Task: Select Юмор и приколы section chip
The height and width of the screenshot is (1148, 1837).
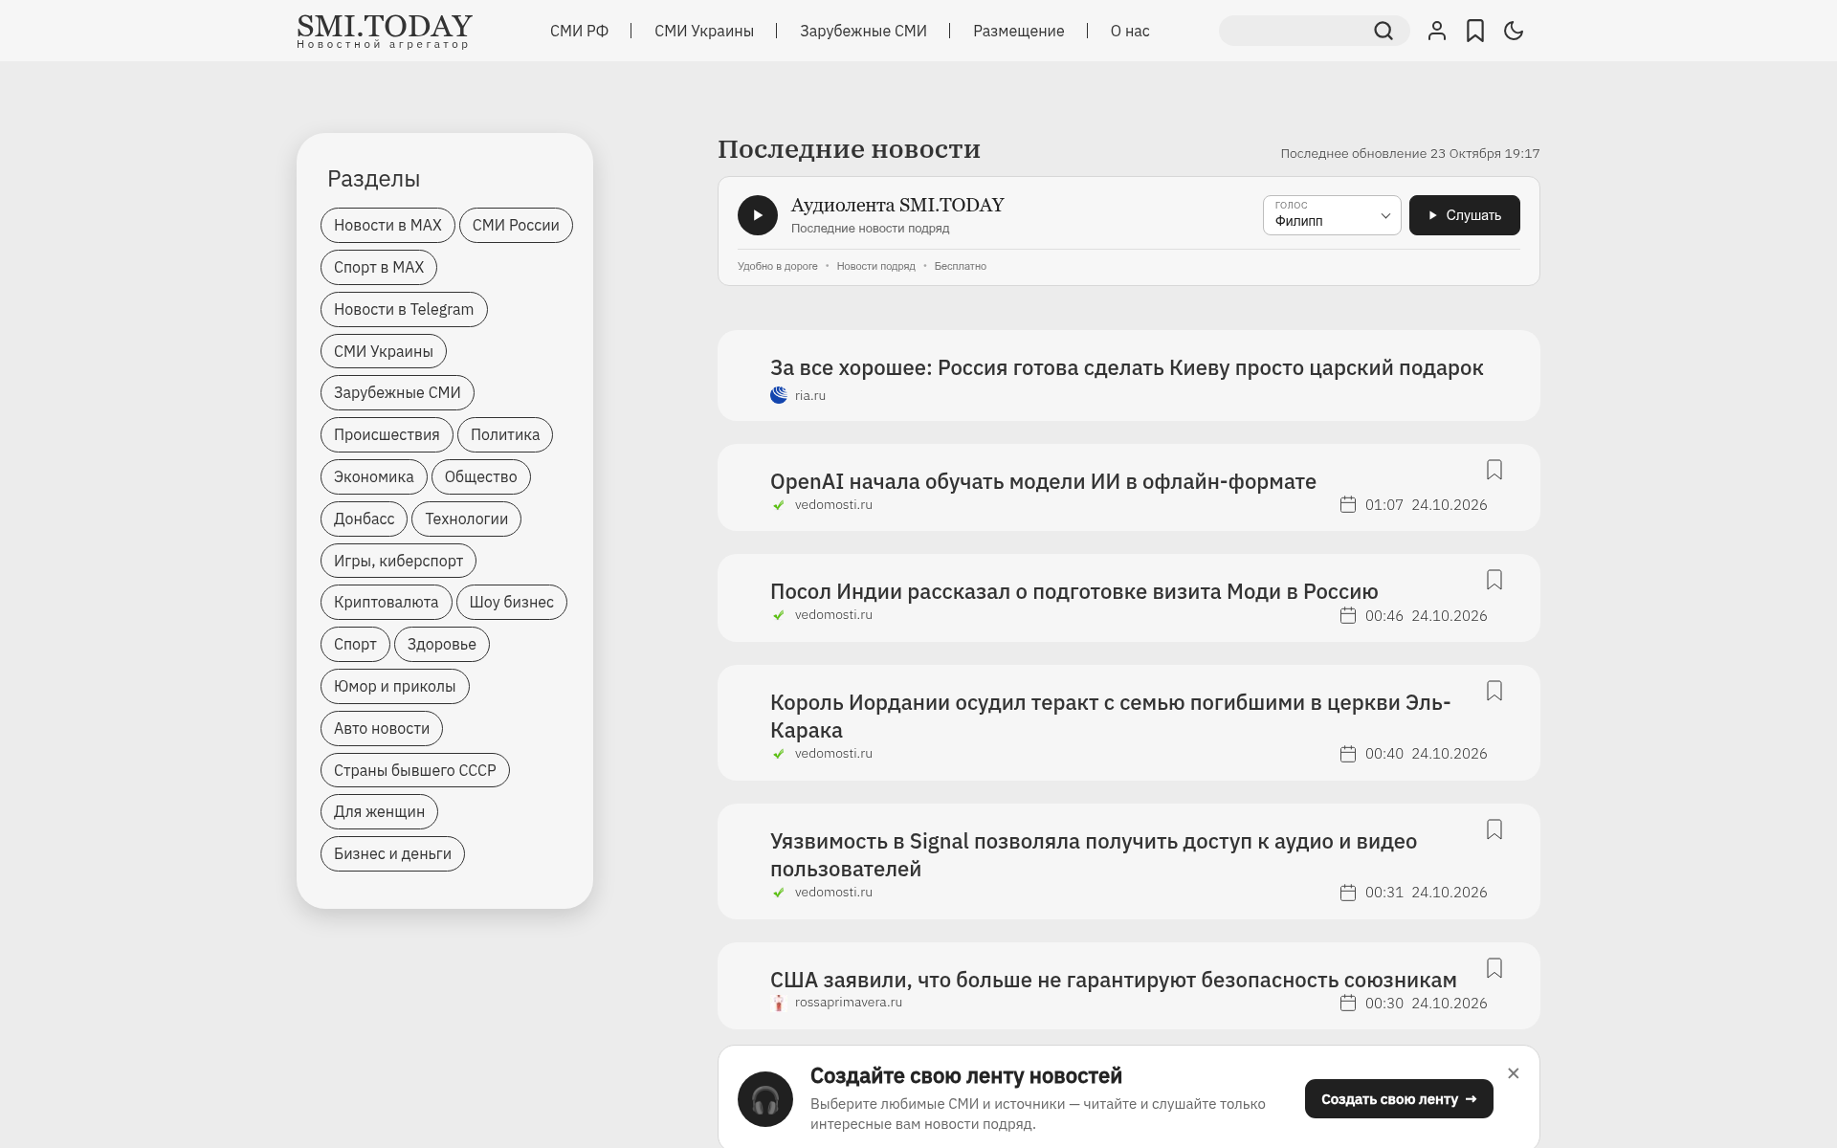Action: [395, 687]
